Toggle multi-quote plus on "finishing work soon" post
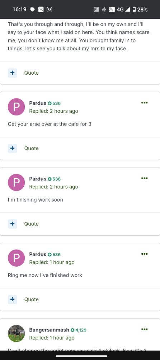The width and height of the screenshot is (160, 360). (x=12, y=224)
